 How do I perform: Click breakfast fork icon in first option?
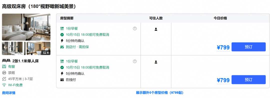pyautogui.click(x=62, y=28)
